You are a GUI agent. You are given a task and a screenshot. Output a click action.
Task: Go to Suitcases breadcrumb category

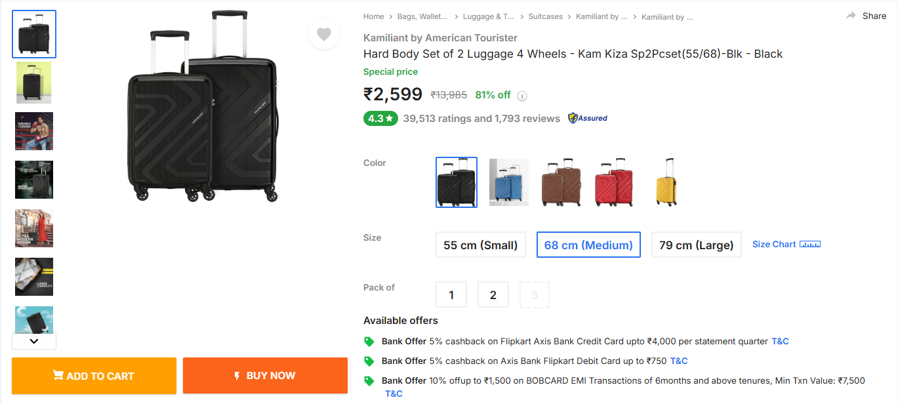tap(546, 16)
